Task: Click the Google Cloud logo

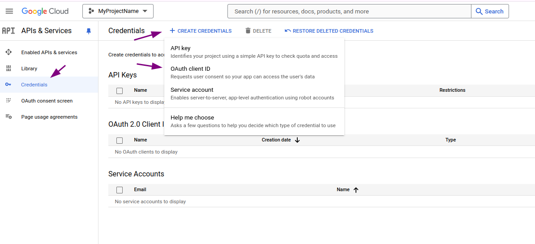Action: tap(45, 11)
